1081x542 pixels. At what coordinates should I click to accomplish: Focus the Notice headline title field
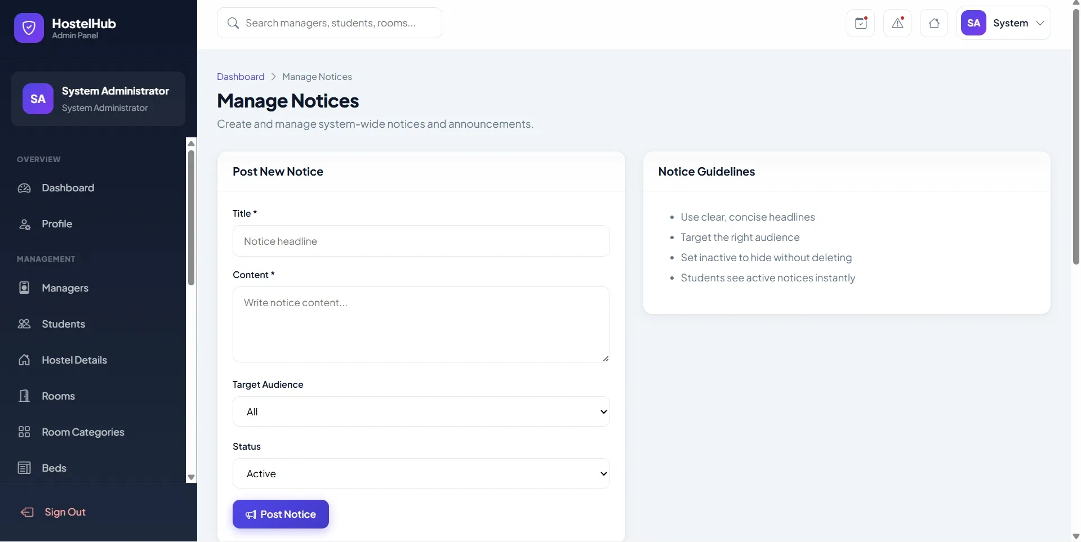click(421, 241)
